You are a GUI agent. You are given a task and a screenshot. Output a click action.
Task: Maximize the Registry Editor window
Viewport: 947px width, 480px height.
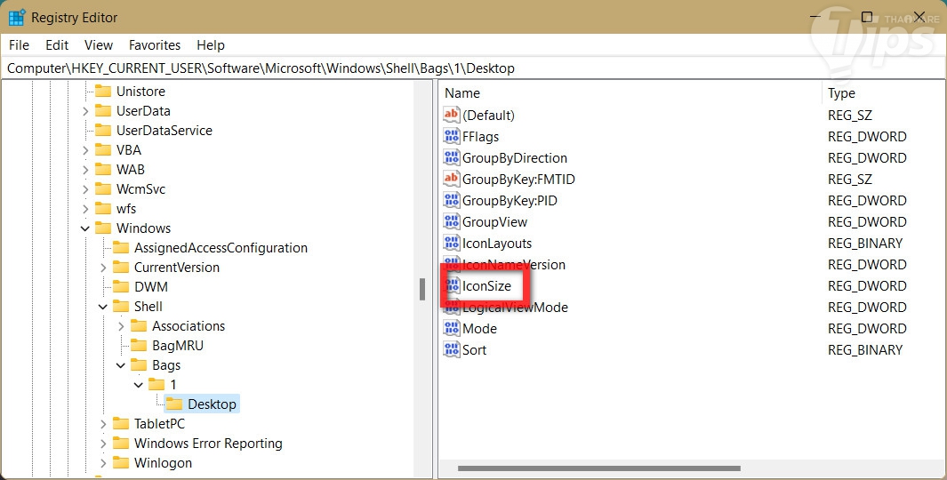tap(867, 17)
